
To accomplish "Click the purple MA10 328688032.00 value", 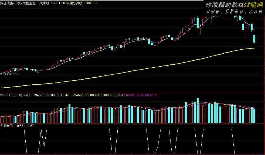I will [x=142, y=95].
